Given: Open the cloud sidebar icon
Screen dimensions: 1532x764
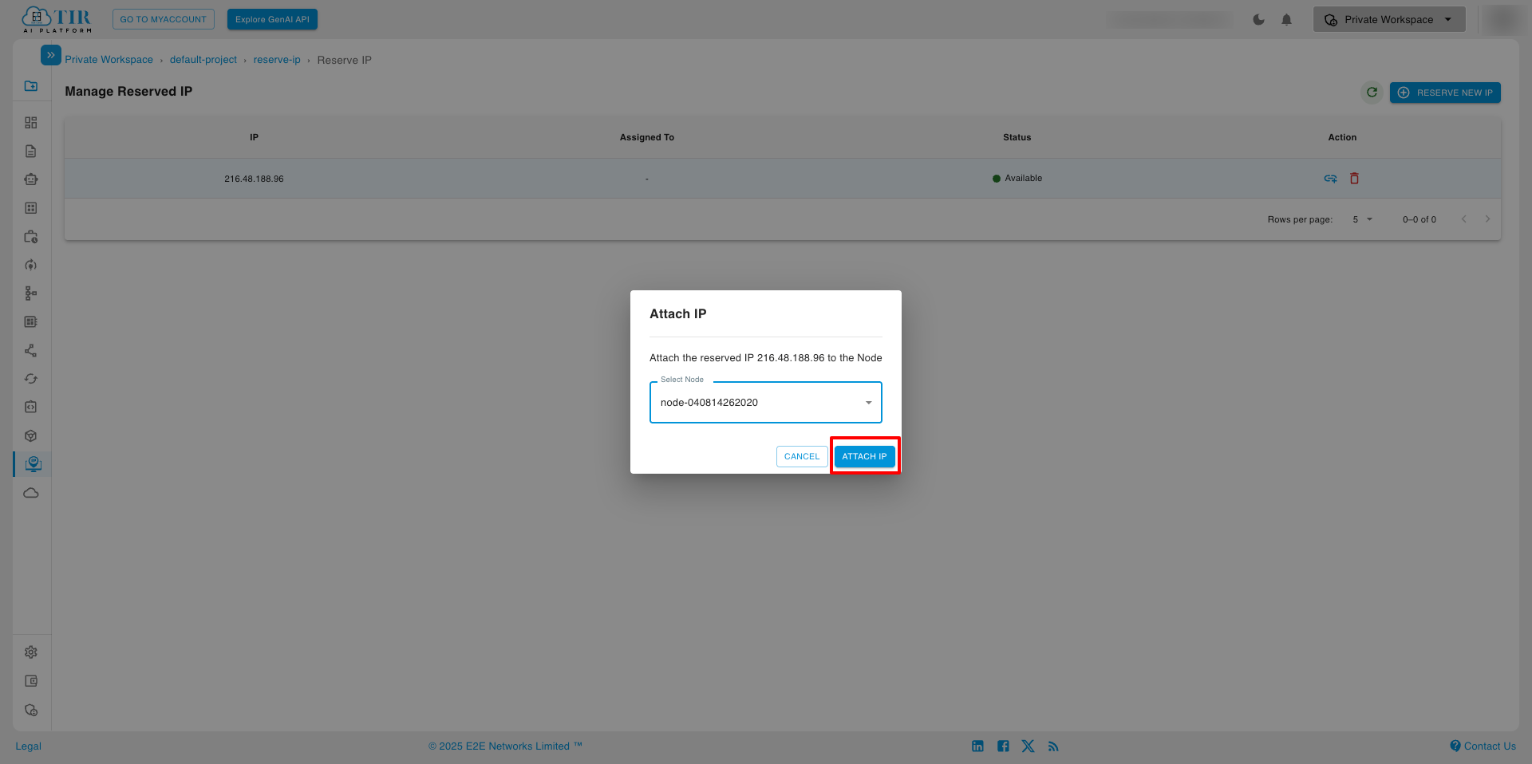Looking at the screenshot, I should pyautogui.click(x=31, y=493).
